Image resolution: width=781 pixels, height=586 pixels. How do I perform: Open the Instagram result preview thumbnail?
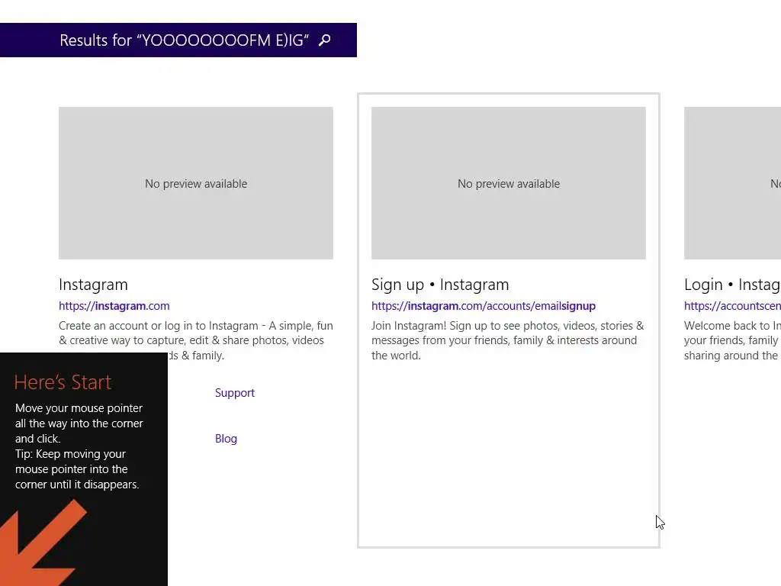point(196,183)
